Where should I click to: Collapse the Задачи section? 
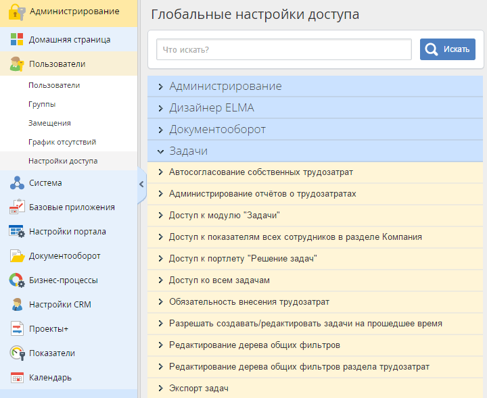188,151
